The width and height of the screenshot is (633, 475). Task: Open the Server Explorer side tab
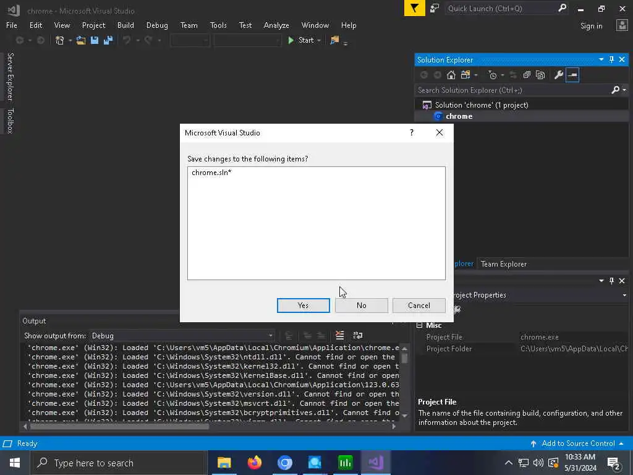coord(10,76)
